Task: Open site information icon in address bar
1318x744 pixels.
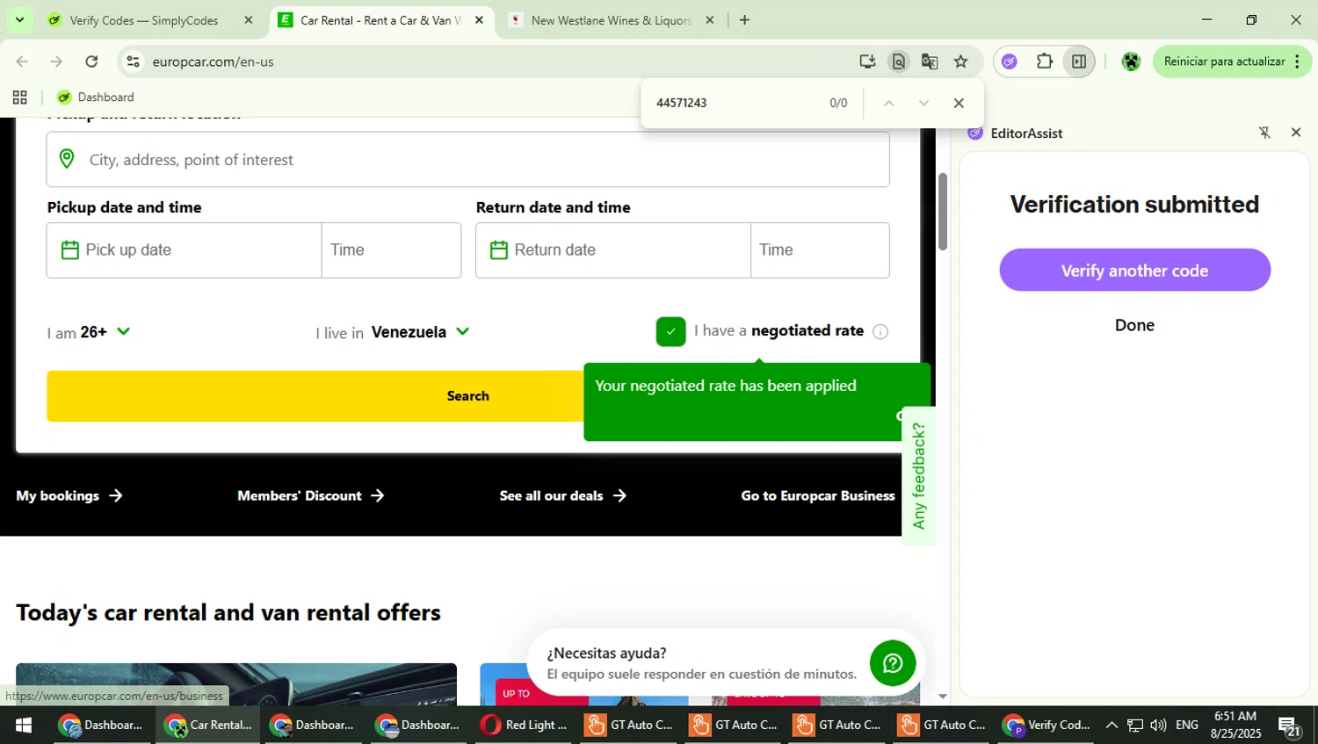Action: click(133, 61)
